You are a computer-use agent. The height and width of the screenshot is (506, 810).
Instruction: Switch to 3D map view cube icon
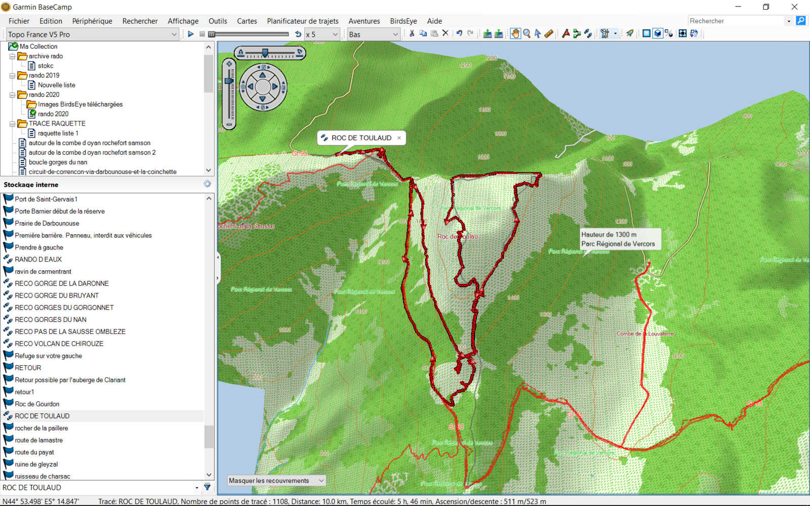(658, 34)
